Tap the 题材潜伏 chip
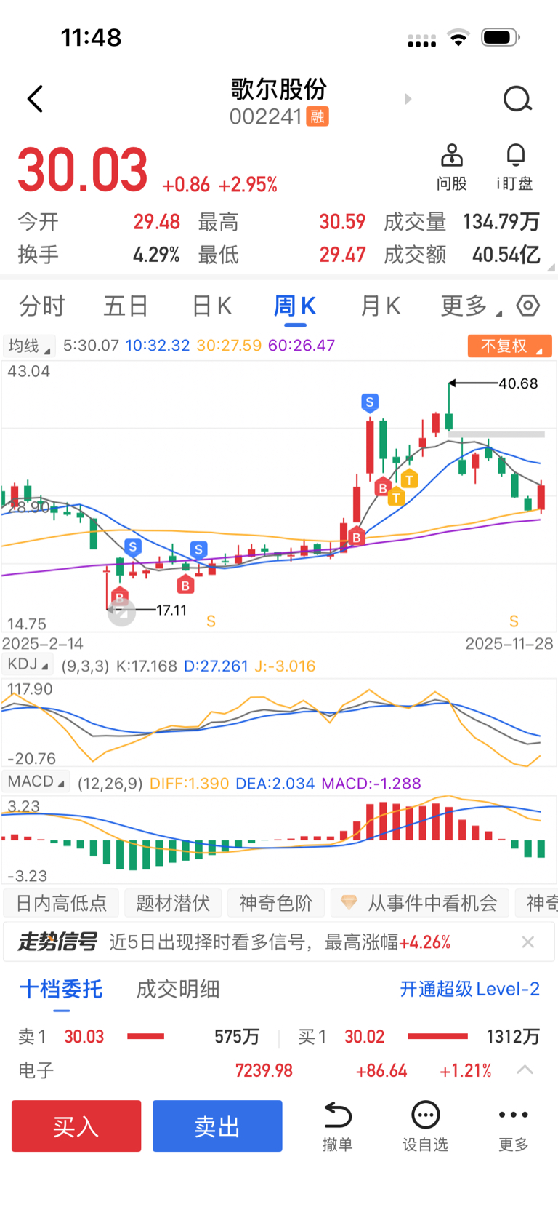Image resolution: width=558 pixels, height=1210 pixels. pos(173,903)
